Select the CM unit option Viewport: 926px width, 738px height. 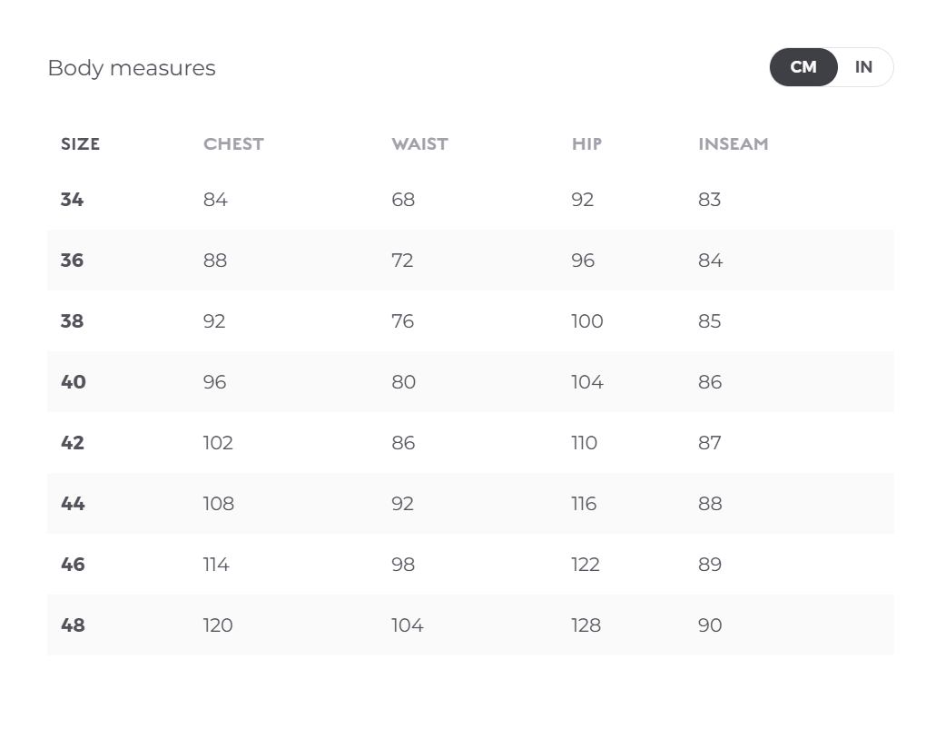pyautogui.click(x=803, y=67)
